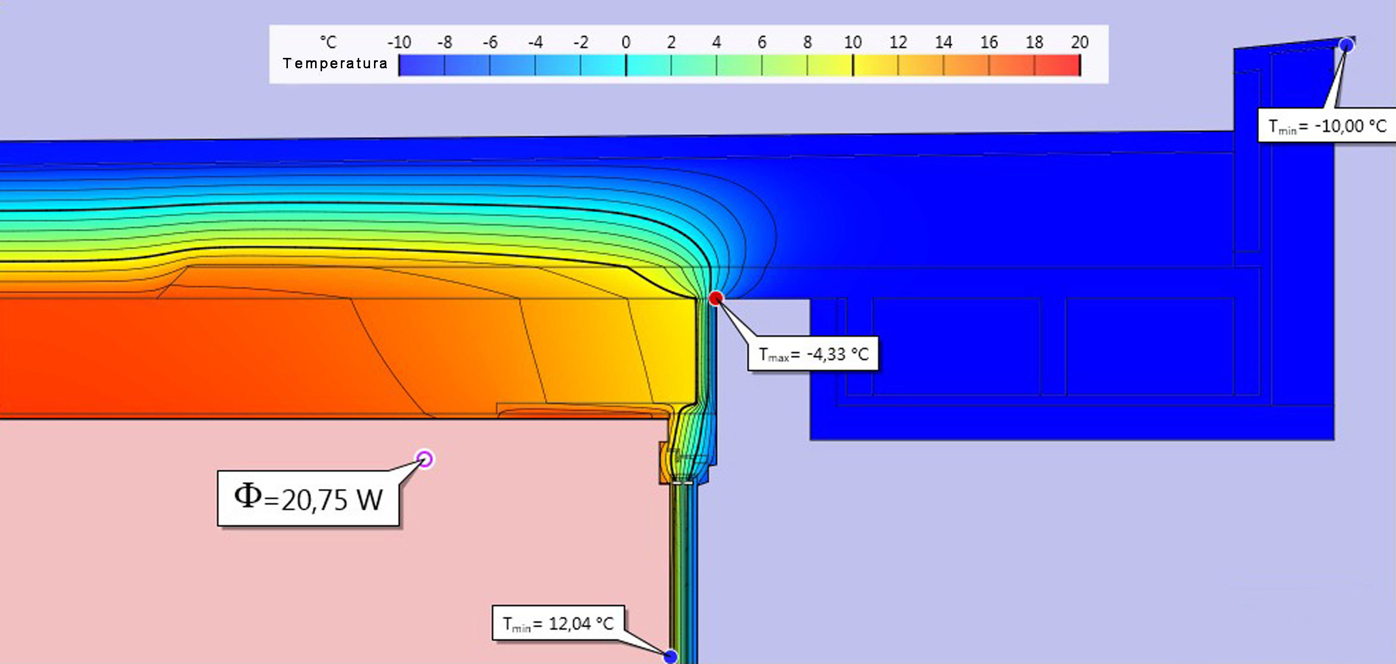Click the blue Tmin 12,04 °C marker
1396x664 pixels.
pos(670,657)
